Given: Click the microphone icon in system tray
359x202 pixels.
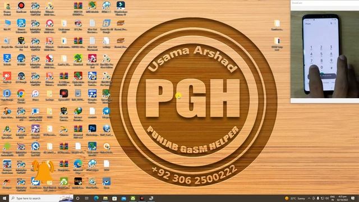Looking at the screenshot, I should tap(318, 198).
